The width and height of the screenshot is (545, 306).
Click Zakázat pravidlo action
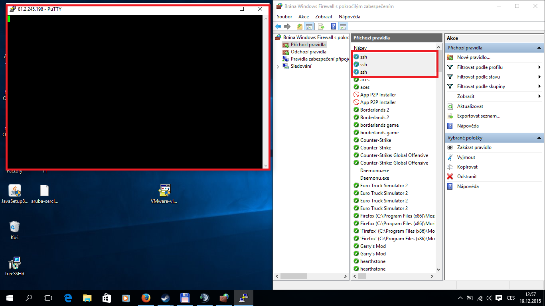[474, 147]
